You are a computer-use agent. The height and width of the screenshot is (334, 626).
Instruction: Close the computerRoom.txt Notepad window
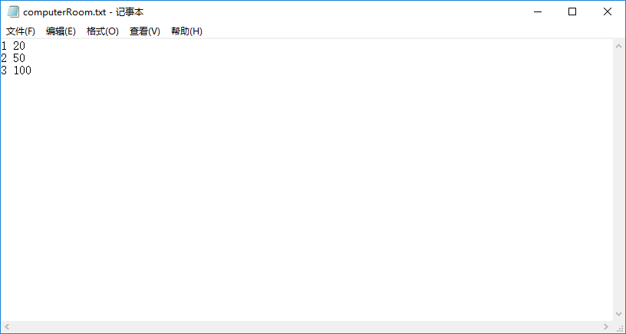click(x=607, y=12)
